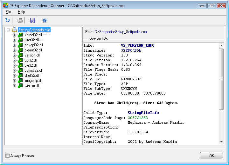
Task: Expand the winmm.dll node
Action: 14,86
